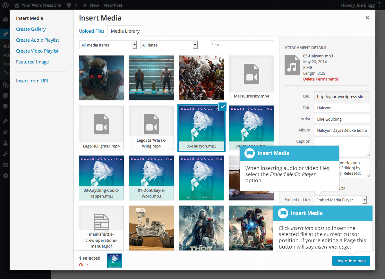Select the 01-Dont-Say-a-Word.mp3 item
Screen dimensions: 385x279
151,178
